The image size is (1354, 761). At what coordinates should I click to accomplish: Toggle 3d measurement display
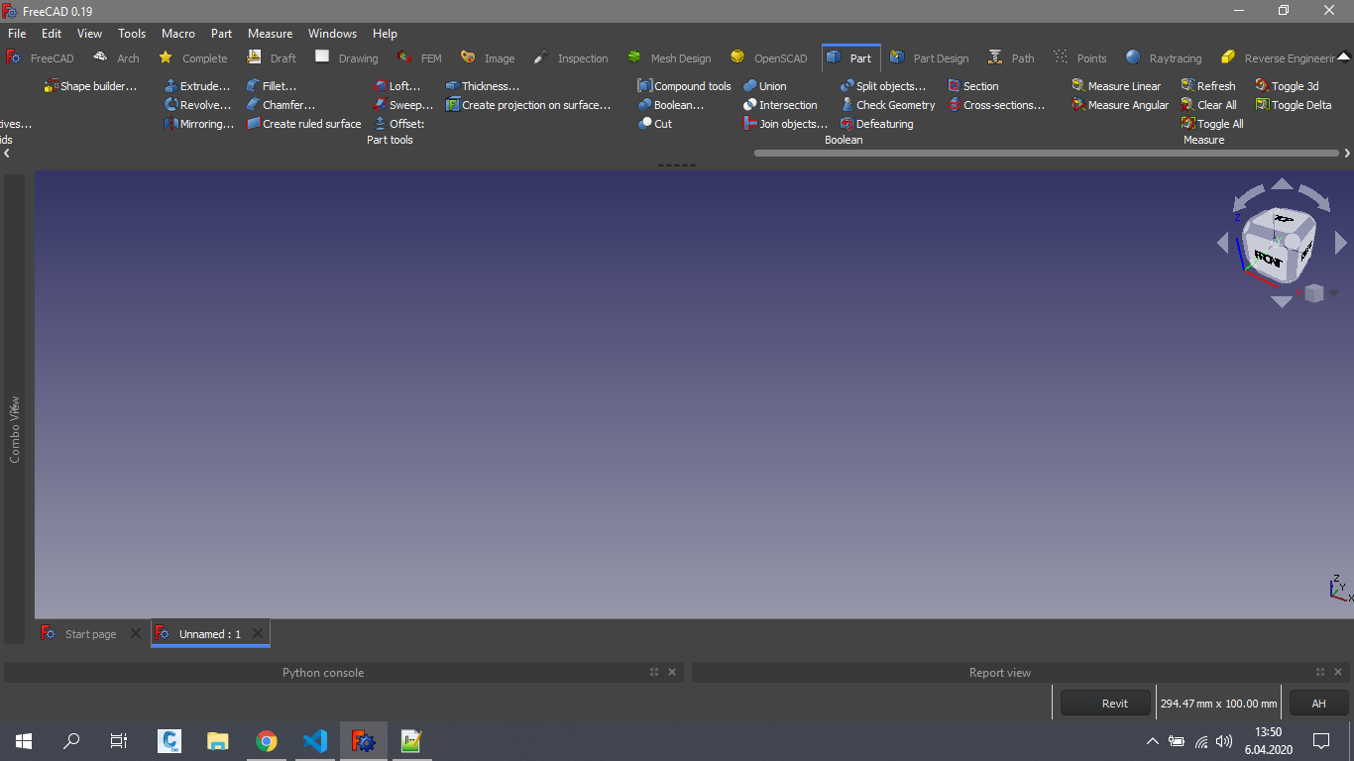click(1287, 86)
